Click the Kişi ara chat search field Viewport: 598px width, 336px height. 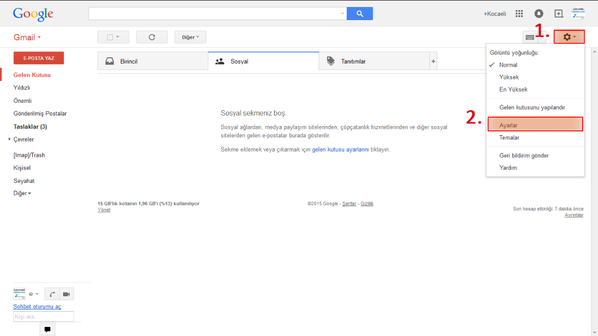(43, 316)
